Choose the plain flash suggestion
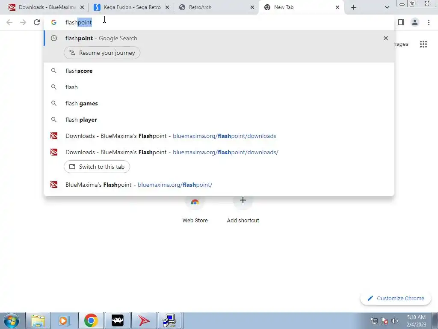The image size is (438, 329). coord(219,87)
